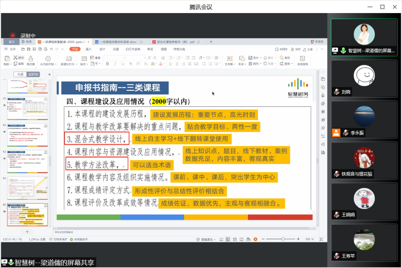Open the 形状 shapes dropdown
Screen dimensions: 402x268
coord(242,64)
